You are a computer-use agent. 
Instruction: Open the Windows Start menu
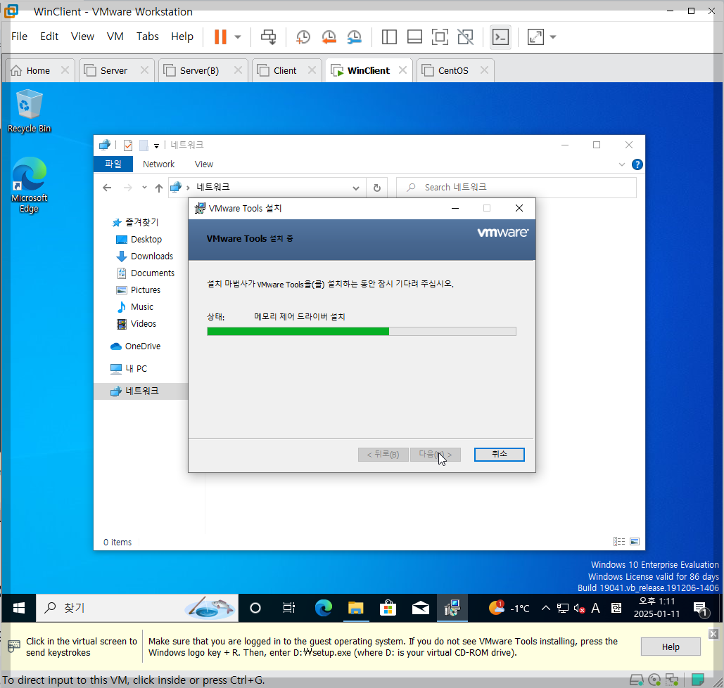pos(18,608)
